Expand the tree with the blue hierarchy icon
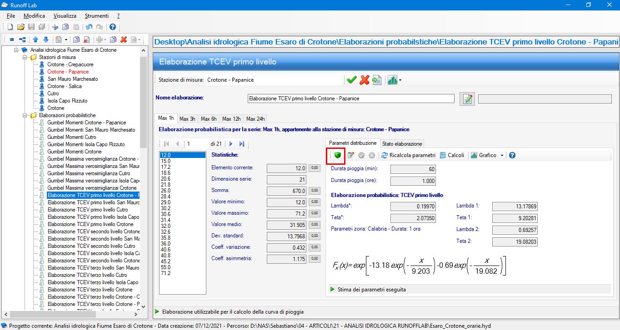The height and width of the screenshot is (330, 620). 22,40
